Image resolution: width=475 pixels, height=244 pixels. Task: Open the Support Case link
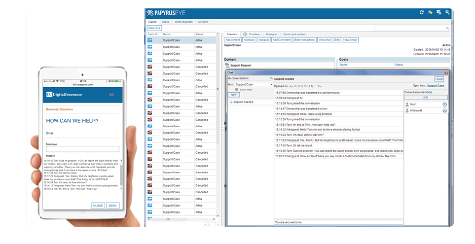tap(435, 86)
